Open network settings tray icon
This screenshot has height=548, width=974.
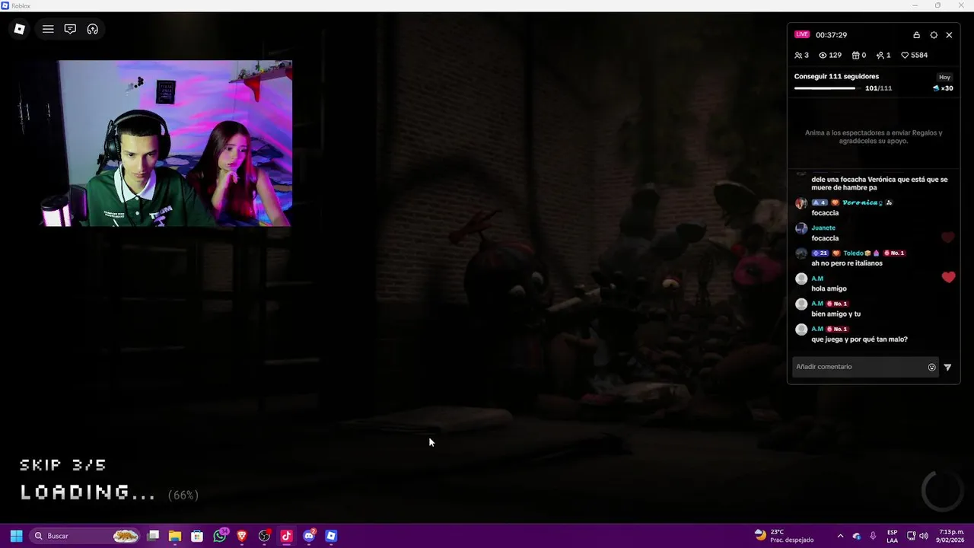[911, 536]
